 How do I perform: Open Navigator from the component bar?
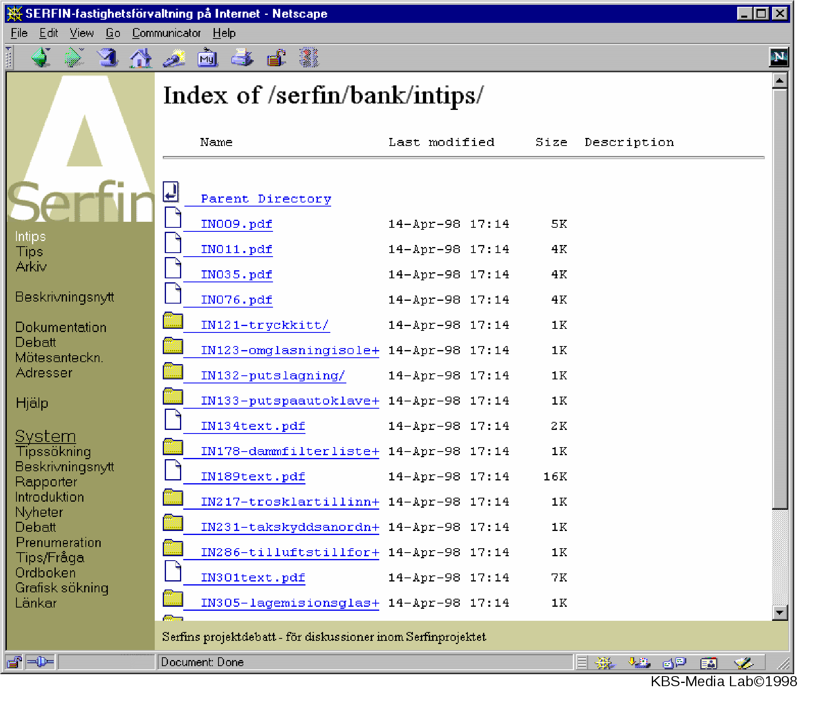(605, 662)
